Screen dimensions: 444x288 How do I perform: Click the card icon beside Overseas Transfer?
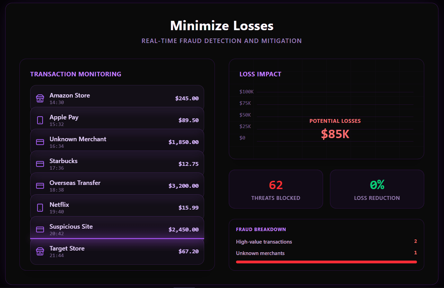click(40, 186)
